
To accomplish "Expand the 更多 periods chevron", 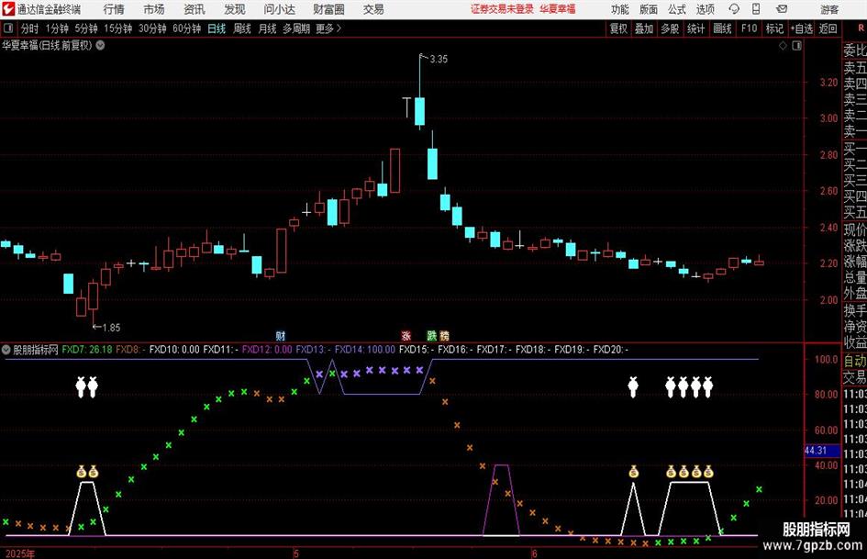I will (x=339, y=28).
